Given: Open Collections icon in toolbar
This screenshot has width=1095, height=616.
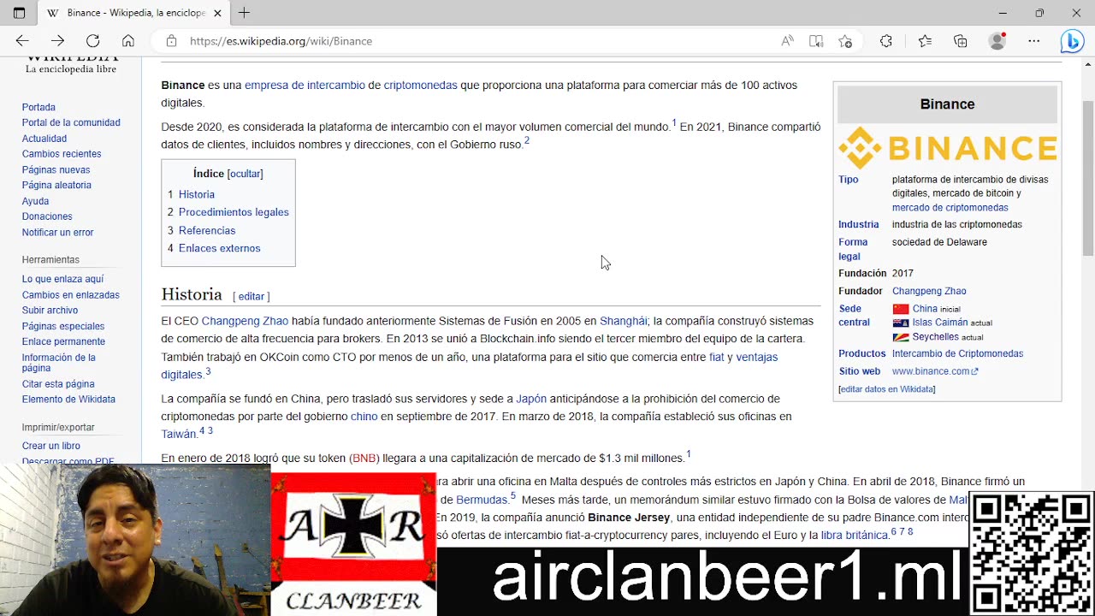Looking at the screenshot, I should [961, 41].
